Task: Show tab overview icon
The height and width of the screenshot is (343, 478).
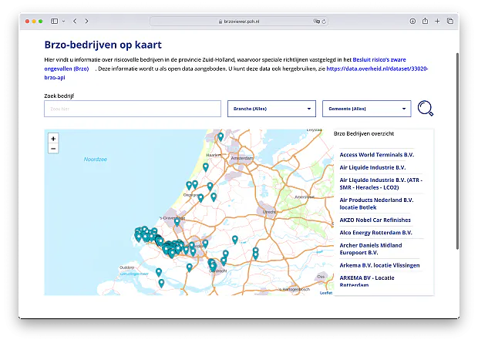Action: coord(450,21)
